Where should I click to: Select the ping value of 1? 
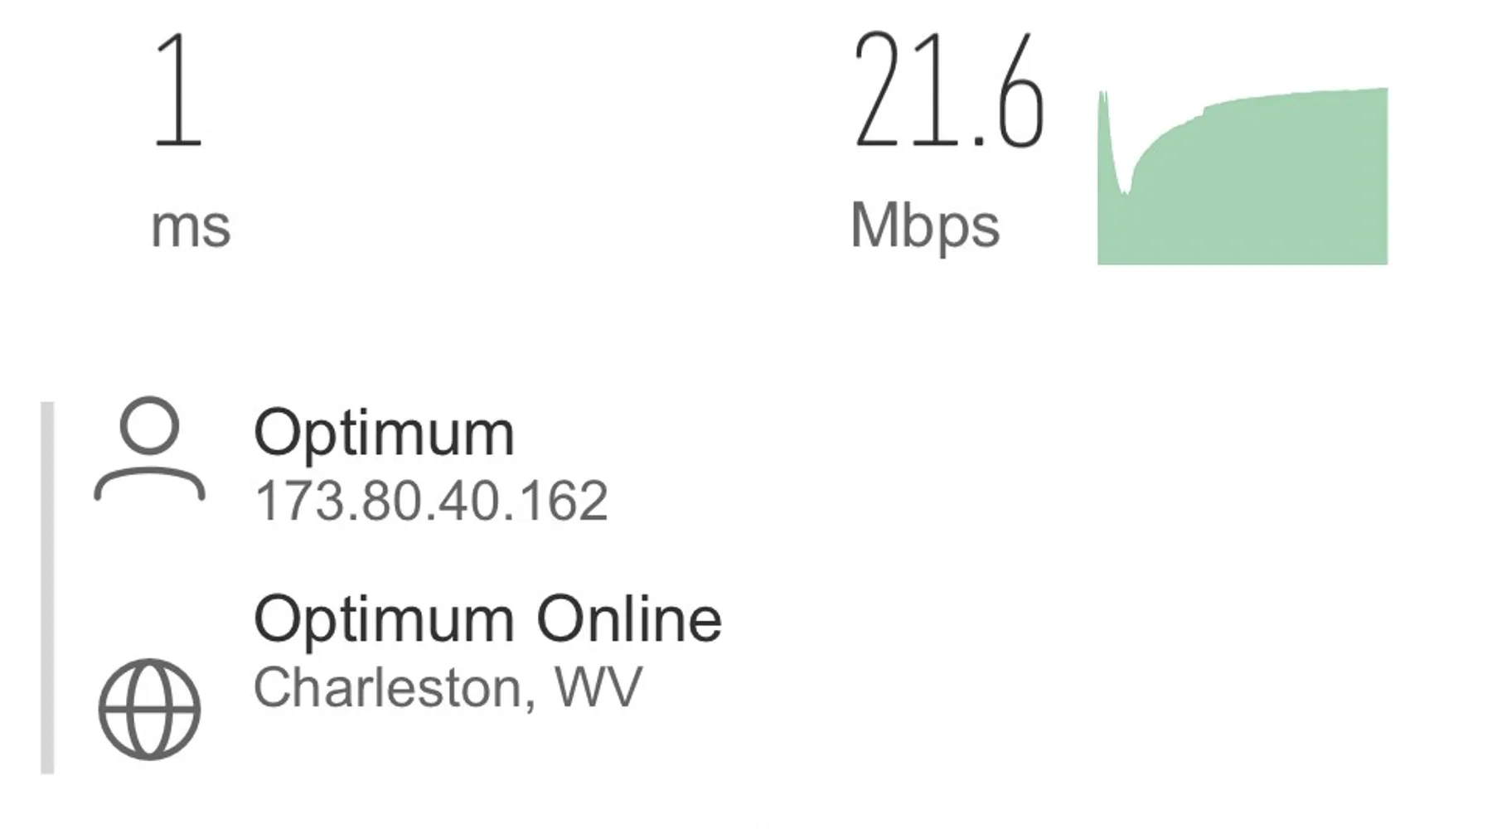click(x=177, y=91)
